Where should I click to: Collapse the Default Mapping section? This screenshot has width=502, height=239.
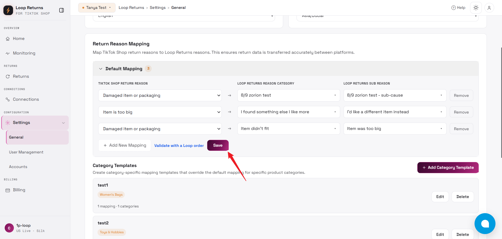[100, 69]
